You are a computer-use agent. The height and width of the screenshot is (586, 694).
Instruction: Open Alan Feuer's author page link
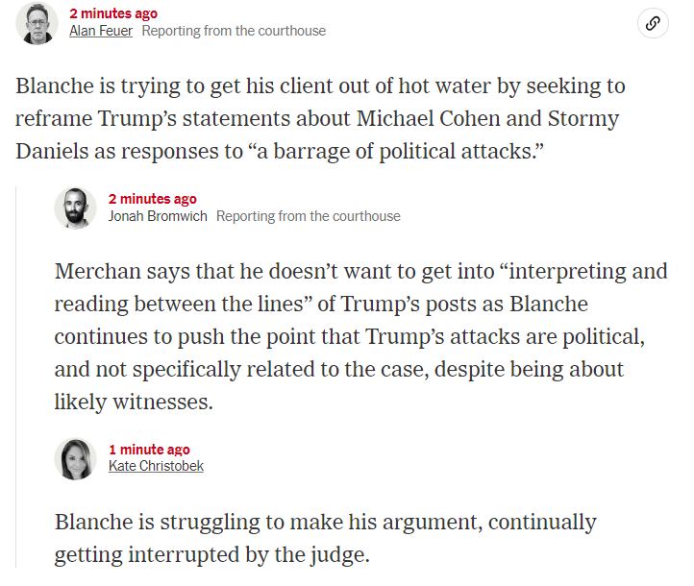pos(101,31)
